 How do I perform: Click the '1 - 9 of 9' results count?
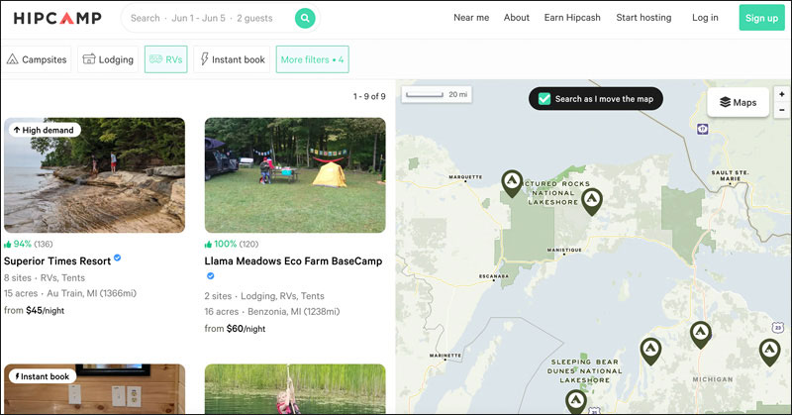click(369, 96)
